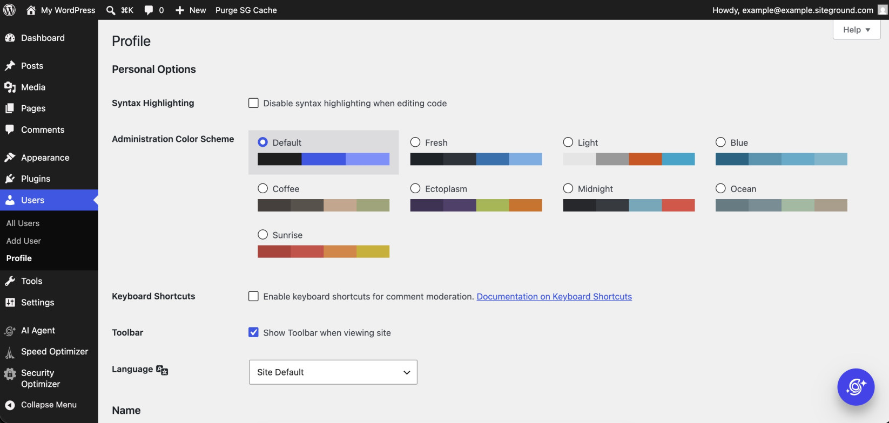The height and width of the screenshot is (423, 889).
Task: Click the Settings sliders icon
Action: tap(10, 303)
